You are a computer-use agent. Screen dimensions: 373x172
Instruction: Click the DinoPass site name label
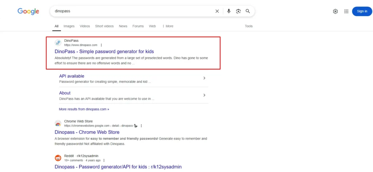71,41
